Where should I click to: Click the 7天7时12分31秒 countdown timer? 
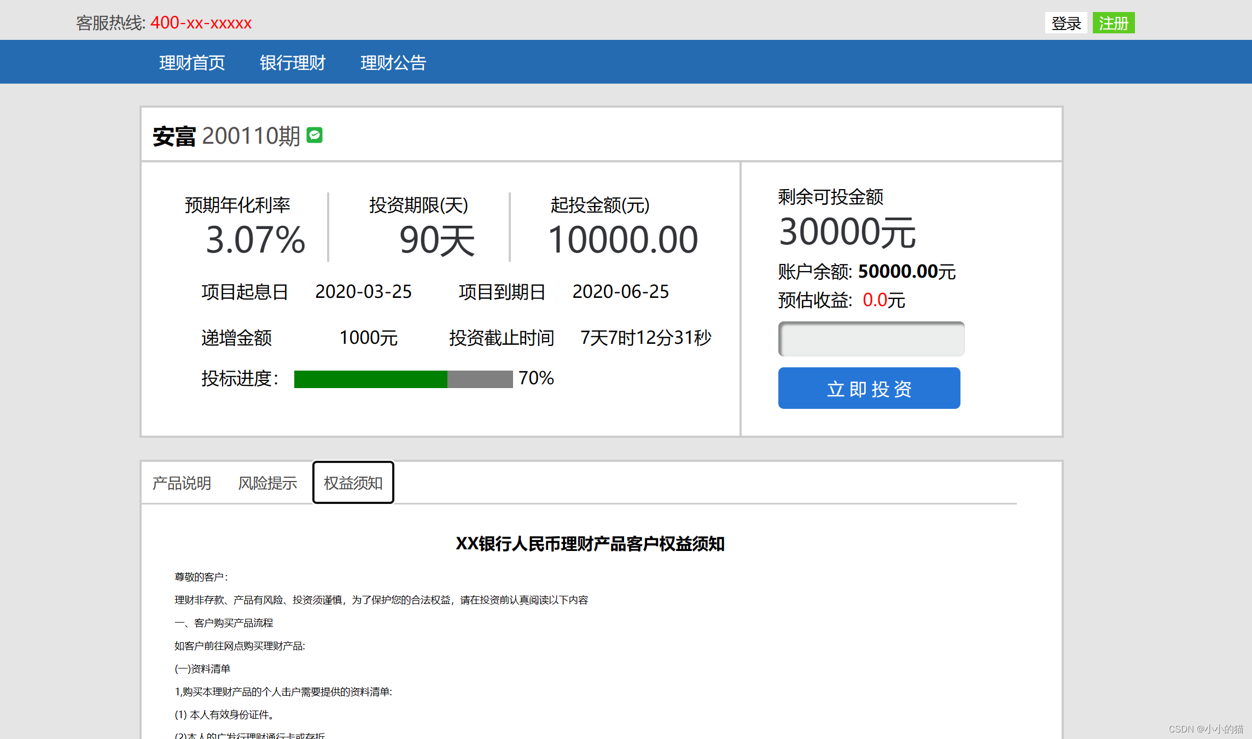645,338
